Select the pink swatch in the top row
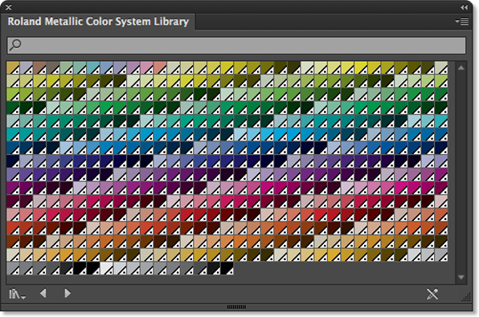The width and height of the screenshot is (479, 317). tap(146, 67)
